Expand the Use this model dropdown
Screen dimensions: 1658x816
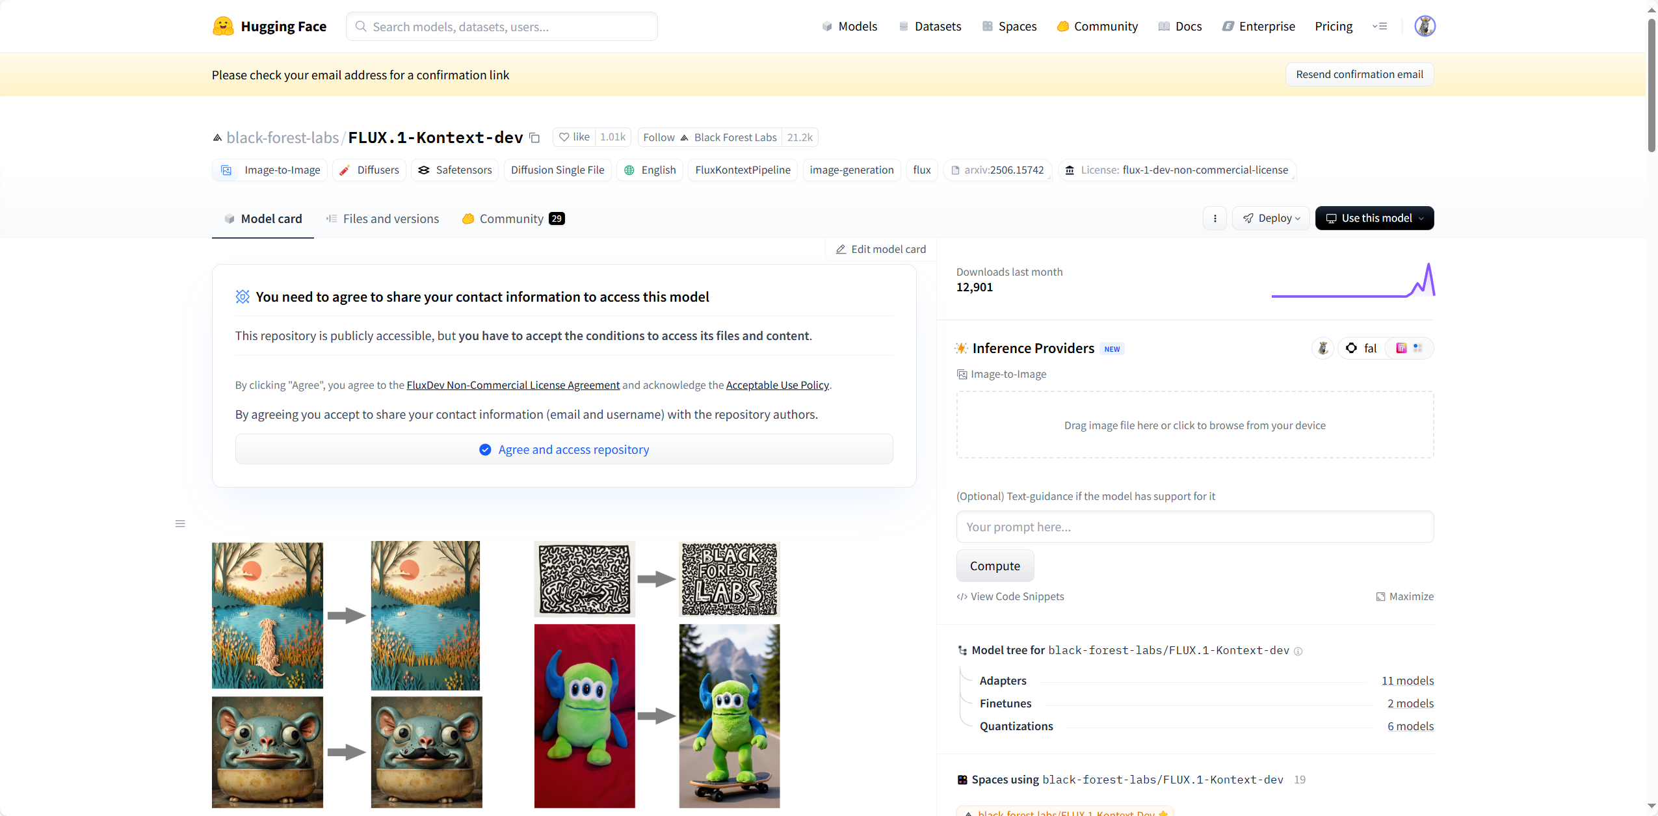(x=1374, y=218)
